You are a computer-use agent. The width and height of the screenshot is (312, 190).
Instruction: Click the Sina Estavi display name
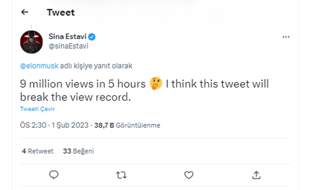68,36
